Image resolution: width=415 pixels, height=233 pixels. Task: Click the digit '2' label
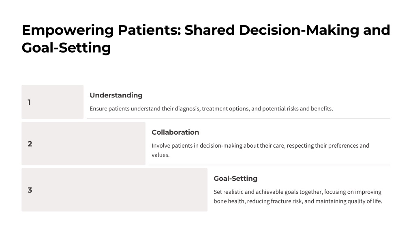pos(30,144)
